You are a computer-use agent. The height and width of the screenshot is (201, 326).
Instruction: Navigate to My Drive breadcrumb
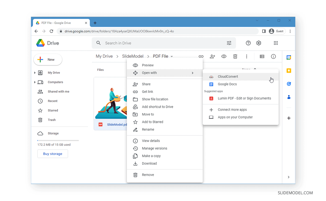(104, 56)
